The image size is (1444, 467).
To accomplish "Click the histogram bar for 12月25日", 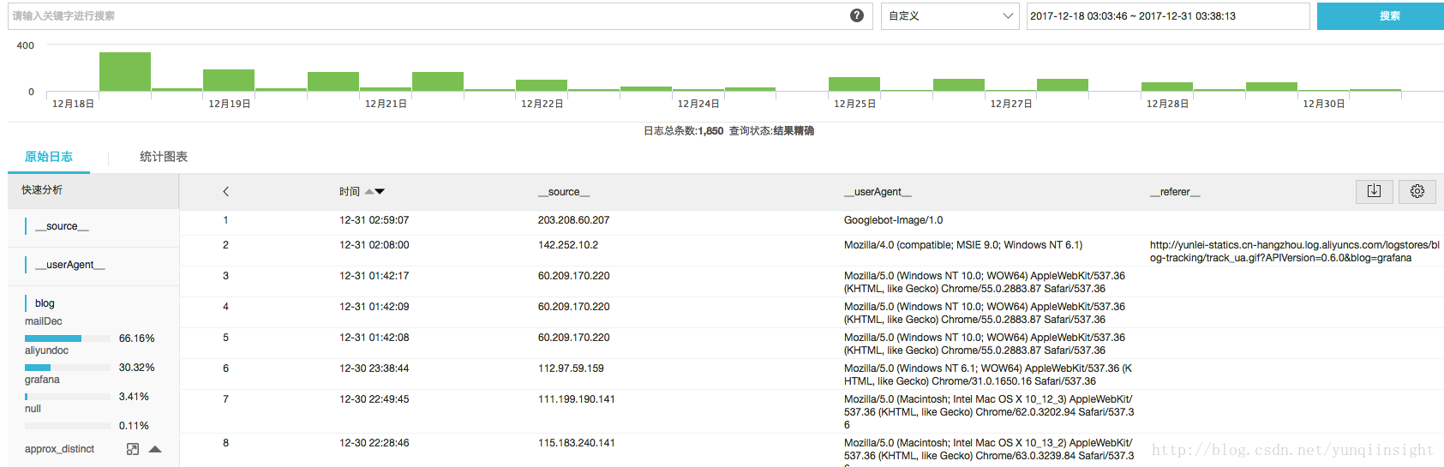I will 854,84.
